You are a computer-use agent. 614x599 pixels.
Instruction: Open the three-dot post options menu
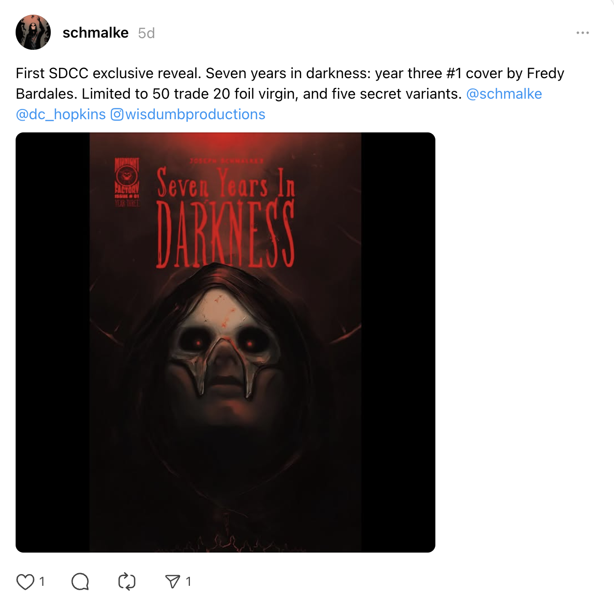(583, 33)
